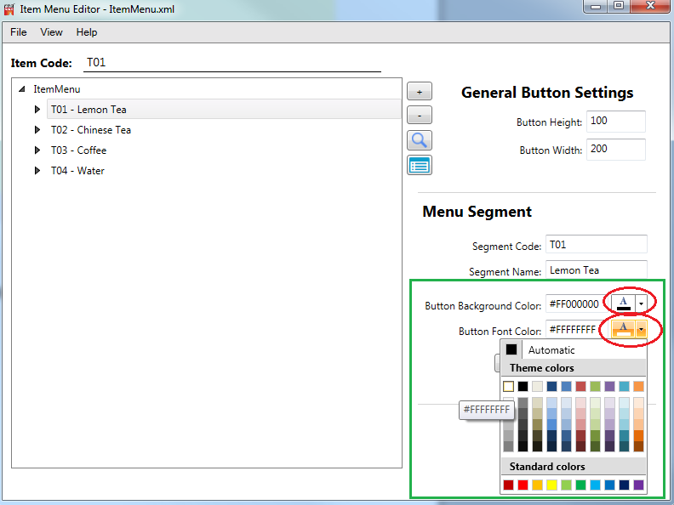The width and height of the screenshot is (674, 505).
Task: Collapse the ItemMenu root node
Action: pos(22,89)
